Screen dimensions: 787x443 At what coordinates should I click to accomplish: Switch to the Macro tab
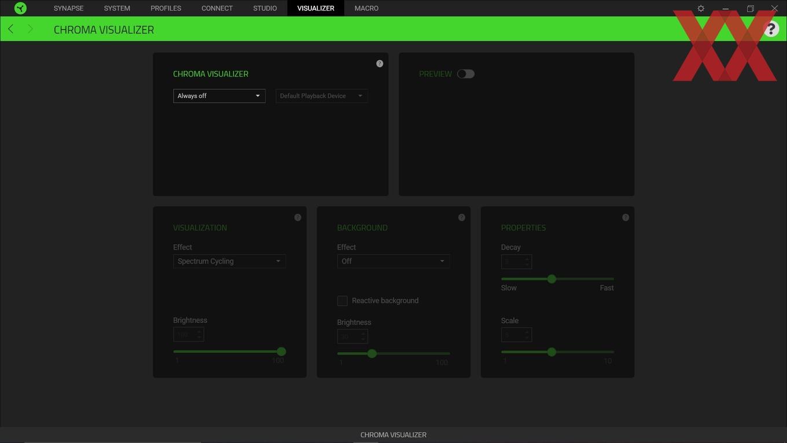366,8
